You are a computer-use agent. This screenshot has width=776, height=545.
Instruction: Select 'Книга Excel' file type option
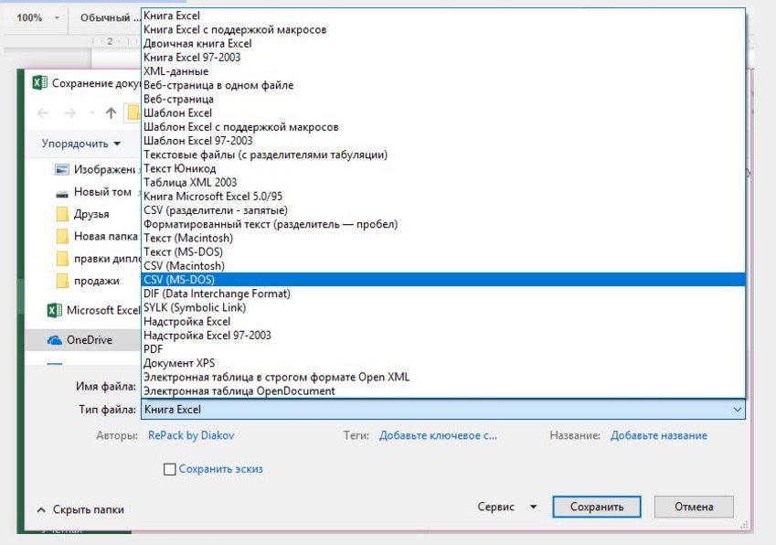click(443, 16)
